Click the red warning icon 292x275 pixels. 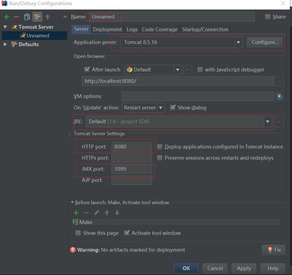coord(73,250)
